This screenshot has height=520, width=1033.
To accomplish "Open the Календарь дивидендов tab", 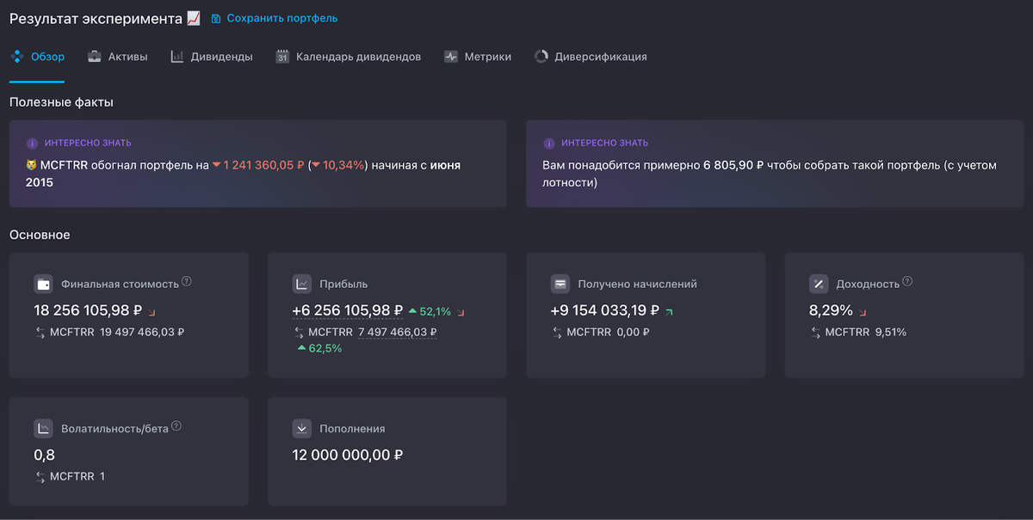I will click(349, 57).
